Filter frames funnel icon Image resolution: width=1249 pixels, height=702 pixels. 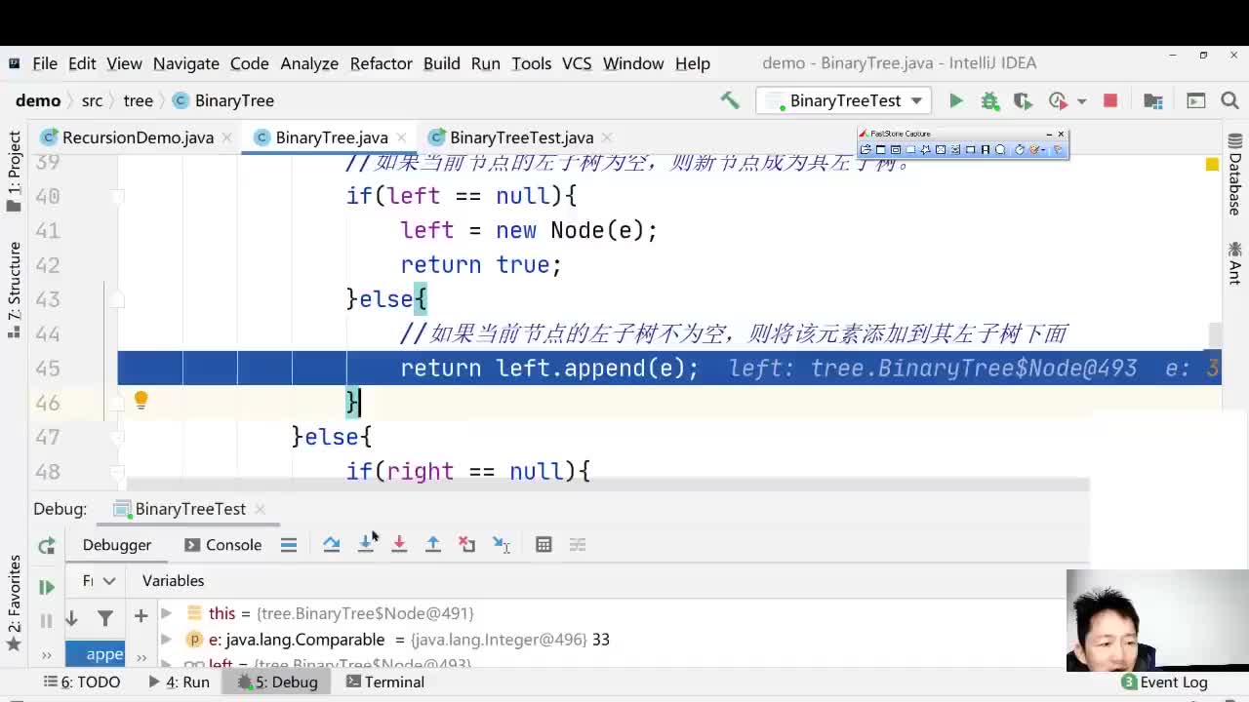(x=104, y=618)
